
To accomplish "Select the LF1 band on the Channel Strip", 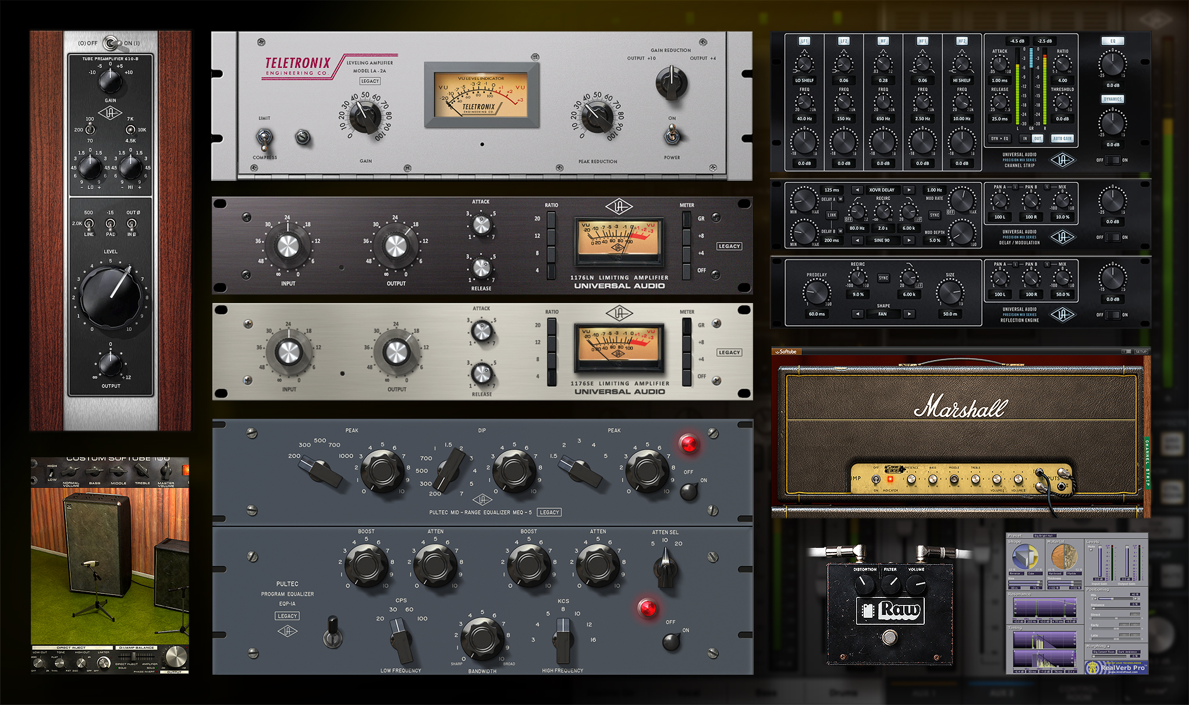I will coord(803,41).
